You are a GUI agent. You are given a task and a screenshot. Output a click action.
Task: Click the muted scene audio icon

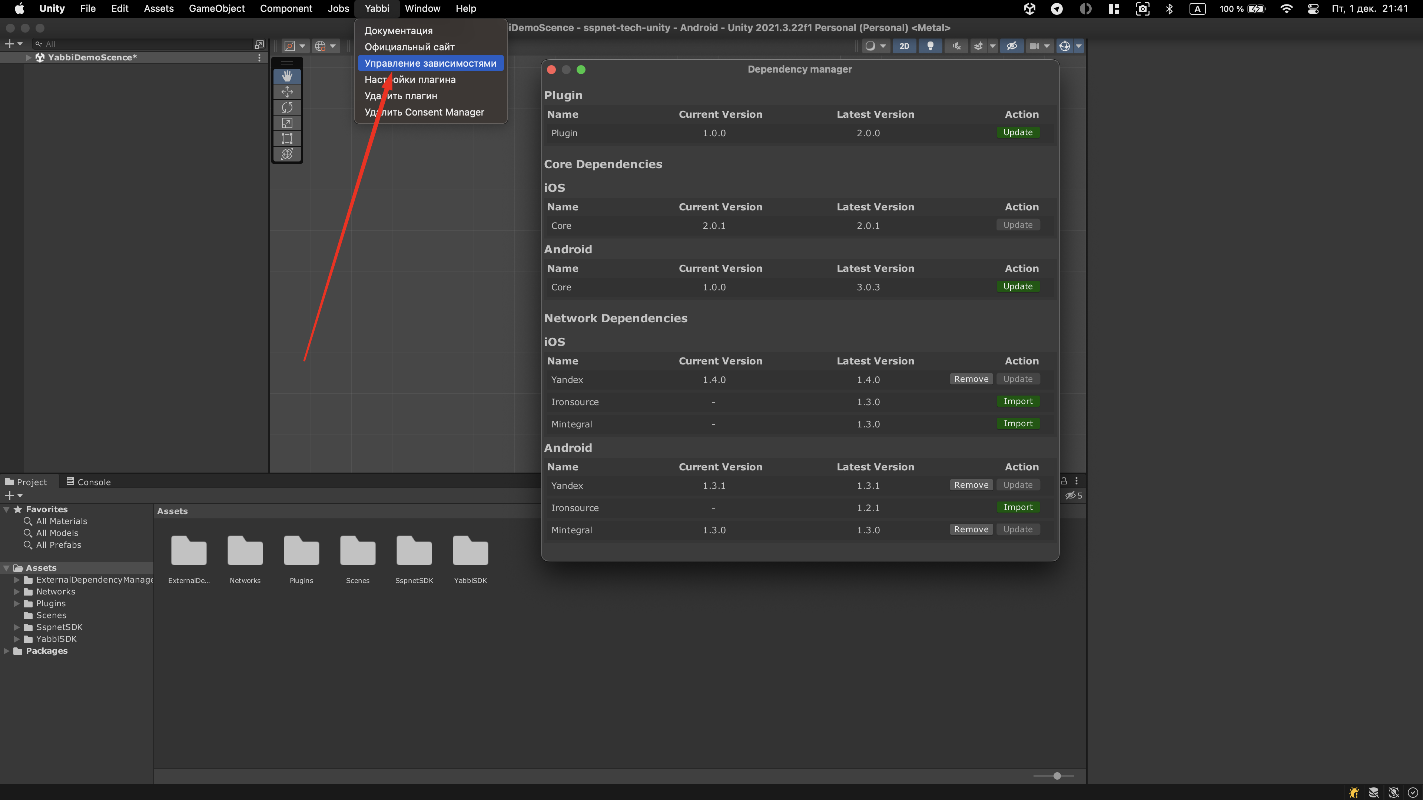tap(956, 46)
